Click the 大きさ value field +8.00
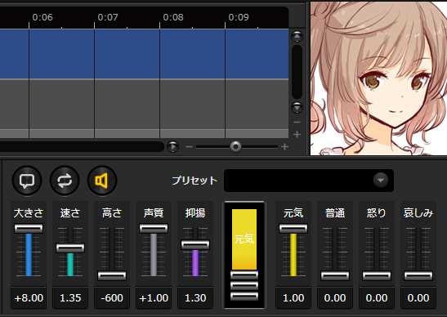Screen dimensions: 447x317 click(29, 297)
